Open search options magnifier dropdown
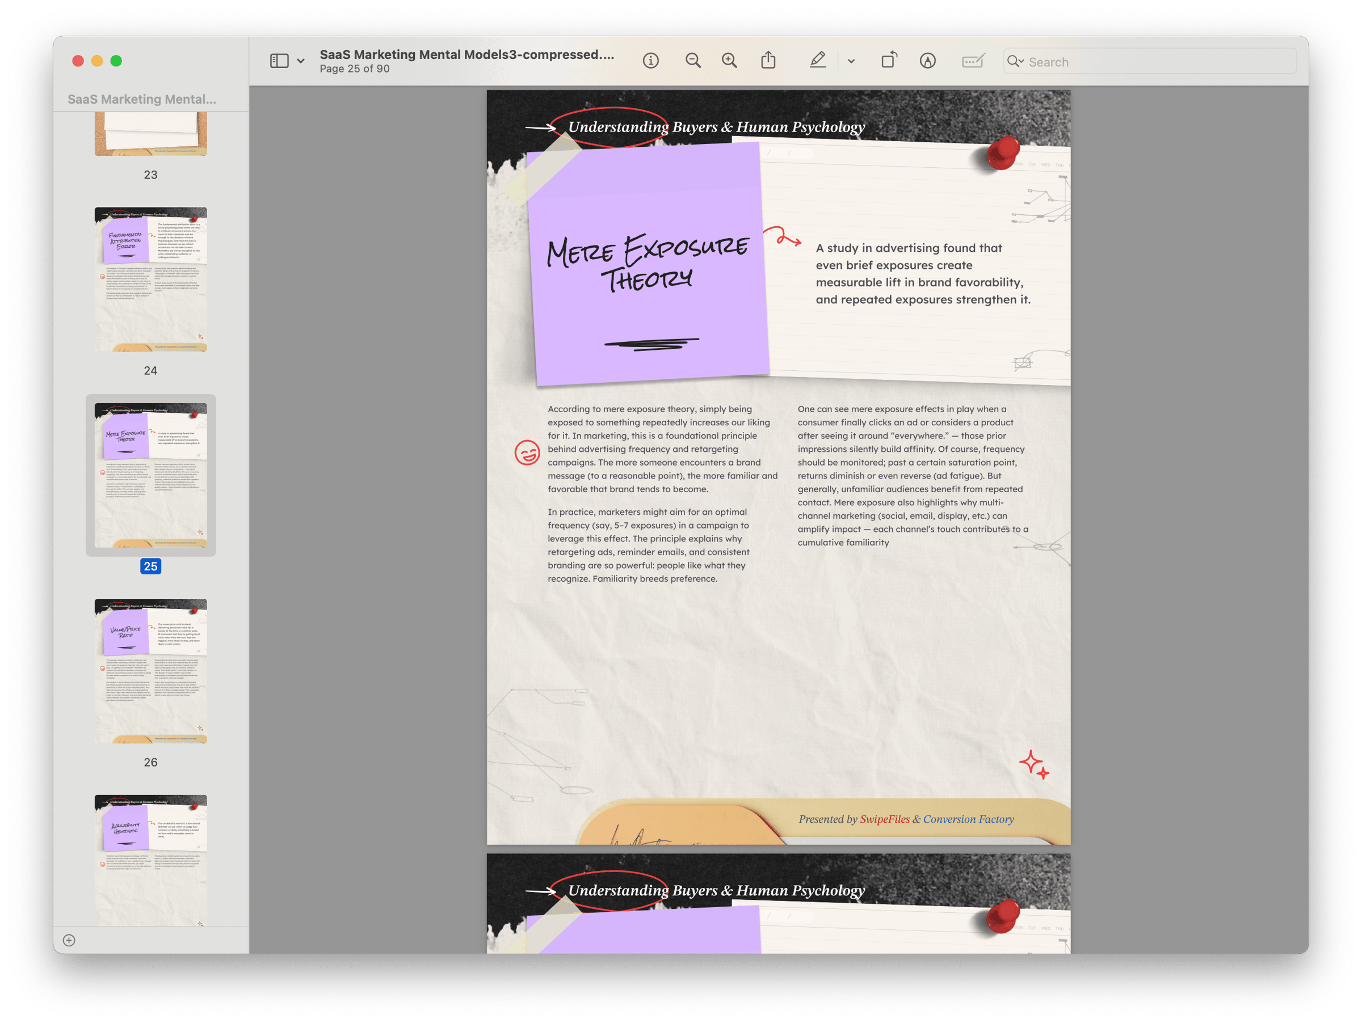 [x=1015, y=61]
